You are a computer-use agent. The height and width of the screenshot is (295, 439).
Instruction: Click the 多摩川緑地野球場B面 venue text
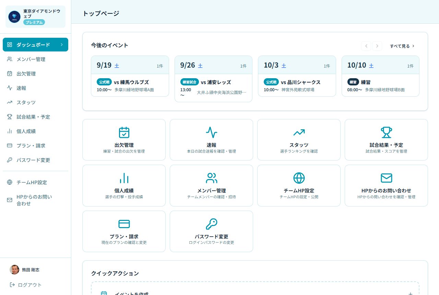pyautogui.click(x=385, y=90)
